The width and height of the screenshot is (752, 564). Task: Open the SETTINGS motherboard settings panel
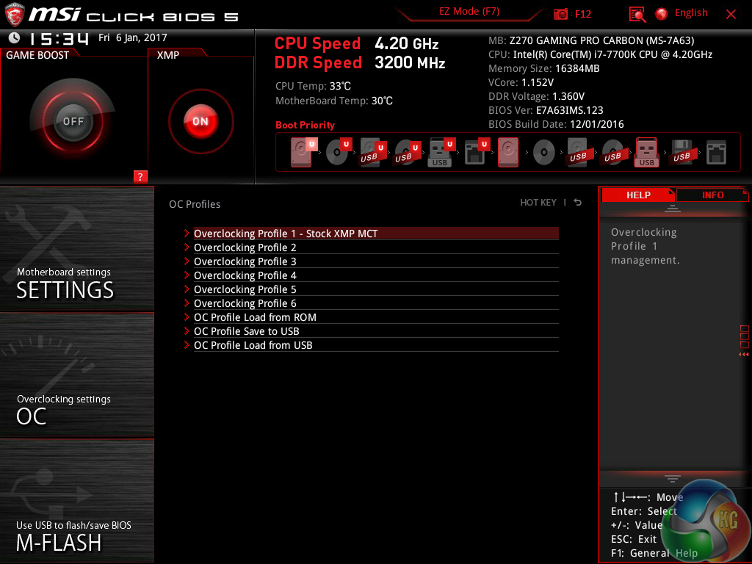tap(76, 248)
